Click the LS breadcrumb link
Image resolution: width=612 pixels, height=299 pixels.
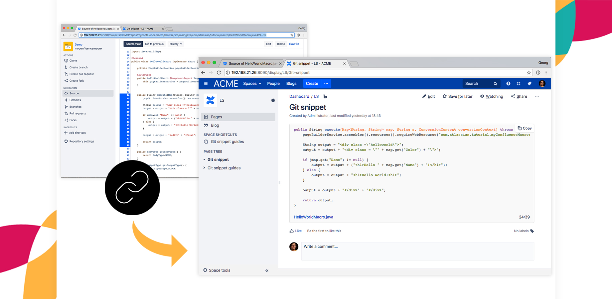pyautogui.click(x=316, y=96)
